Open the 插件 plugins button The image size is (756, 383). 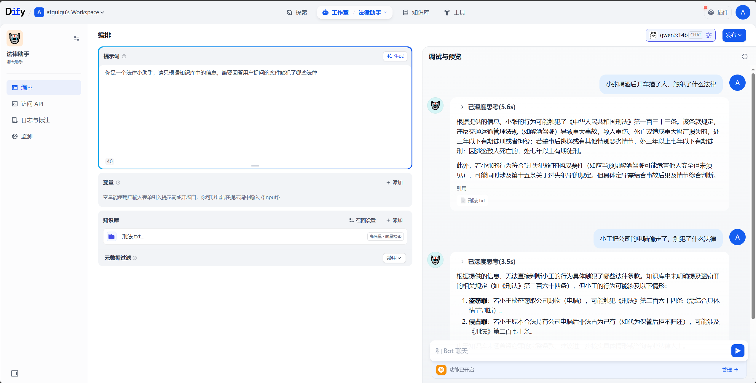pyautogui.click(x=718, y=12)
